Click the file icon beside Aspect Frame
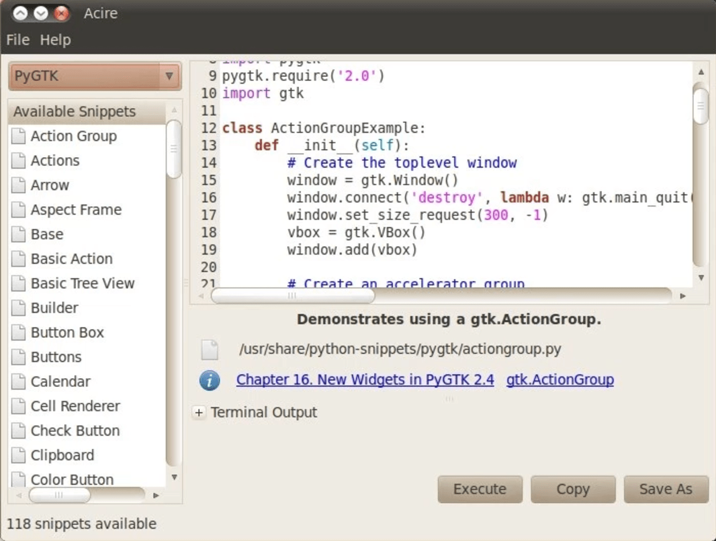The image size is (716, 541). [19, 210]
